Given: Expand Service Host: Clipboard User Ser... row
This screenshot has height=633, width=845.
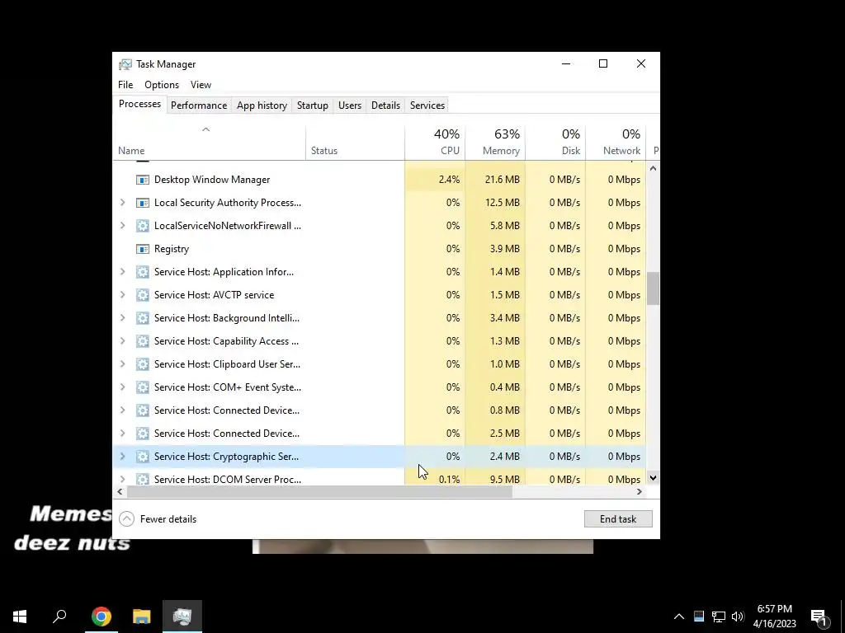Looking at the screenshot, I should 122,364.
